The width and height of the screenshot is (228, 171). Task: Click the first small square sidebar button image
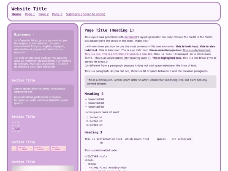[14, 149]
